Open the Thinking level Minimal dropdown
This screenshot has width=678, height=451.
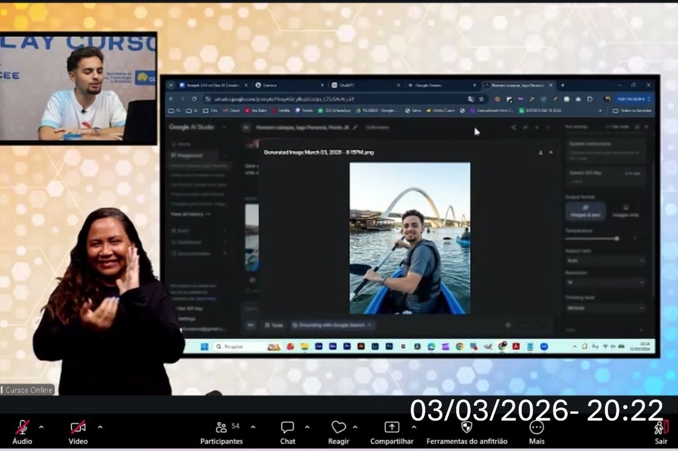604,308
